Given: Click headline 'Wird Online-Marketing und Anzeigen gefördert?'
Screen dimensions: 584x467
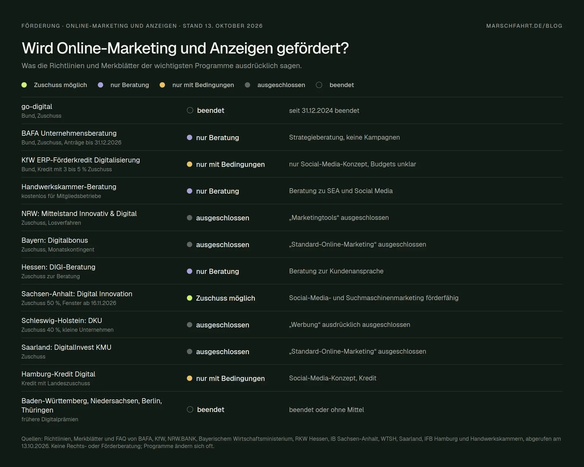Looking at the screenshot, I should click(185, 48).
